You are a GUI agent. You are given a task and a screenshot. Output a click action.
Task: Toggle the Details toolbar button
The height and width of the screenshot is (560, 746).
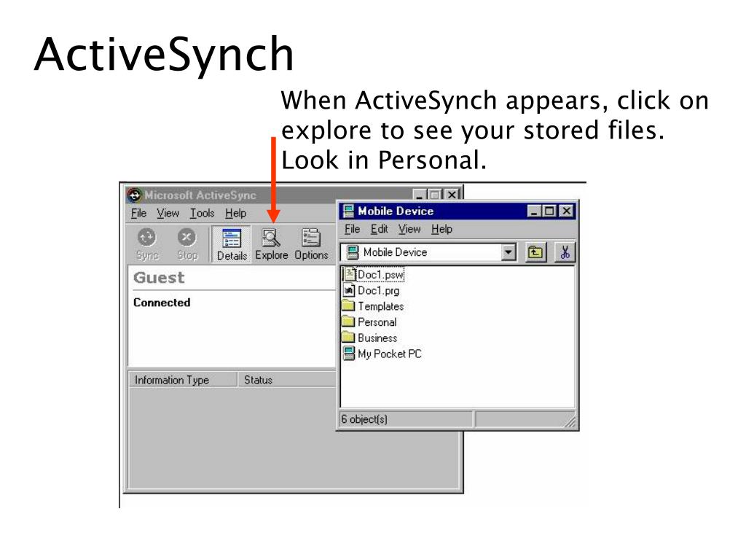(231, 244)
